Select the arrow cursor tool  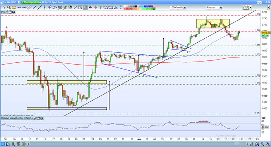coord(4,8)
